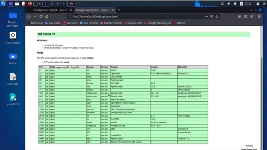Select the Defeat-Defender desktop folder
The height and width of the screenshot is (150, 267).
[x=13, y=20]
